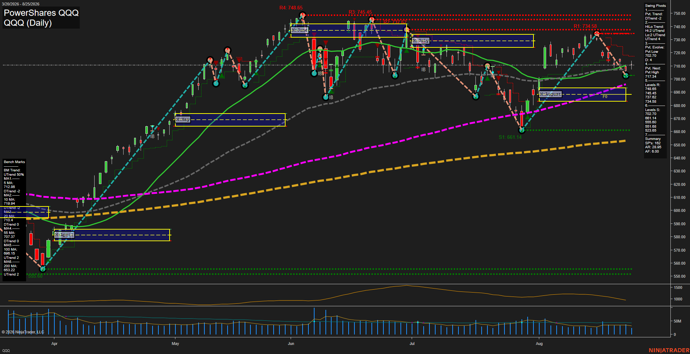
Task: Click the 'Aug' time axis label
Action: click(539, 344)
